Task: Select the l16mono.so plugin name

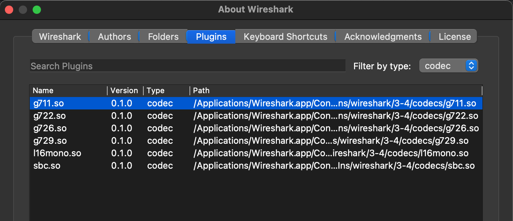Action: [57, 153]
